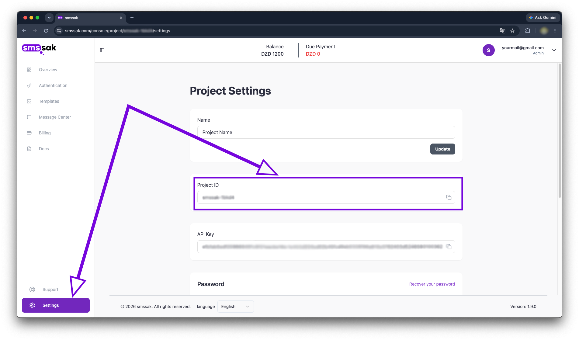Click the smssak logo

39,49
